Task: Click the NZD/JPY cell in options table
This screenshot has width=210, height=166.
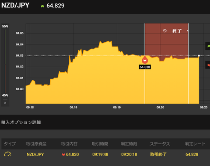Action: coord(35,154)
